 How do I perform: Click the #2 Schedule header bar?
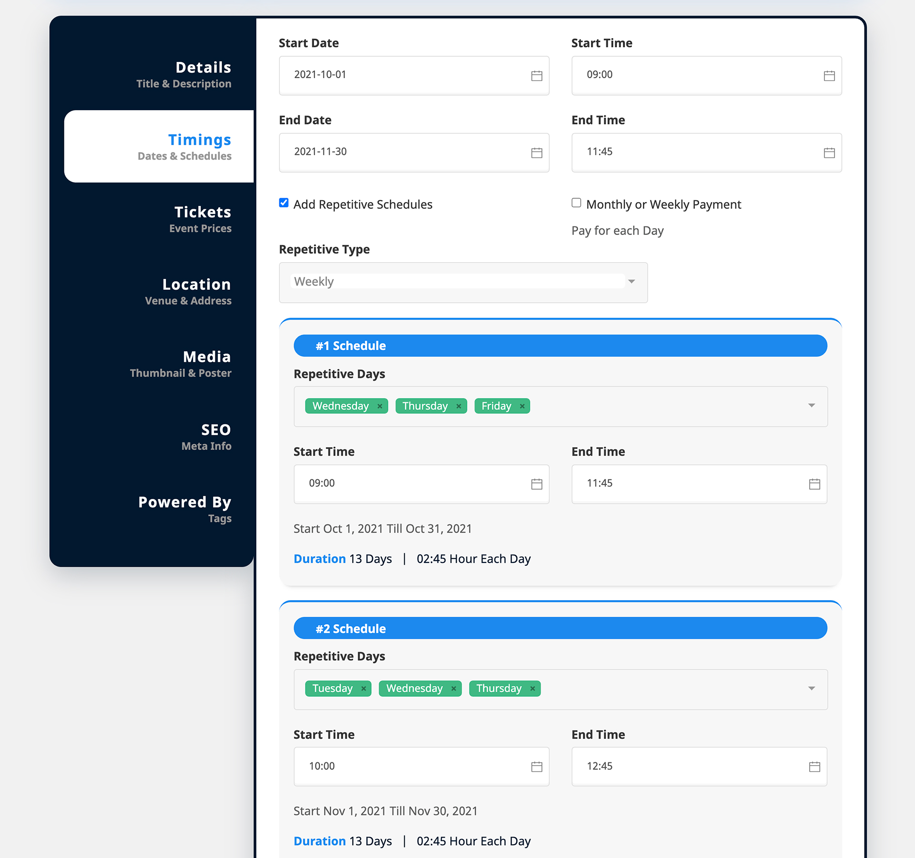(x=560, y=628)
